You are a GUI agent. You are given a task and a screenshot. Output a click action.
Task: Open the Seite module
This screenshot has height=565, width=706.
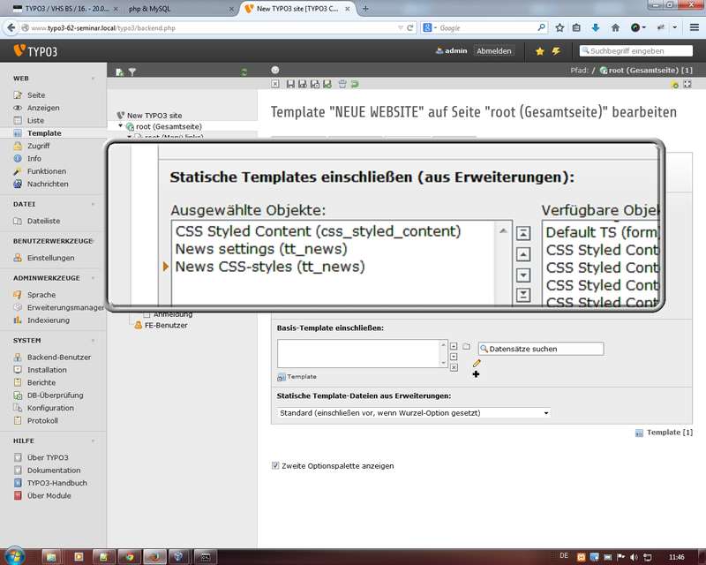click(35, 95)
